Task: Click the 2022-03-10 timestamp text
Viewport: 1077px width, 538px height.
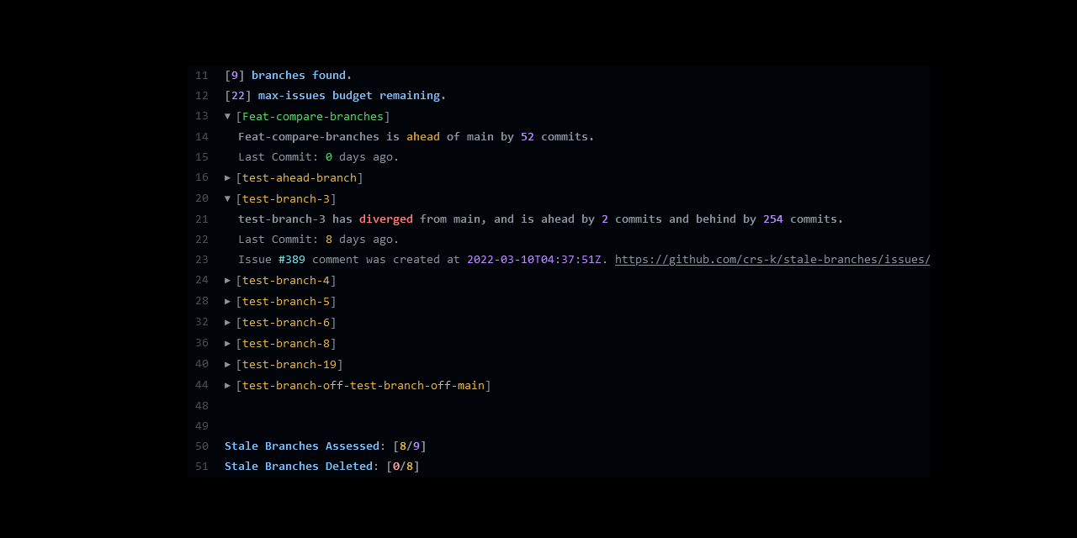Action: tap(533, 259)
